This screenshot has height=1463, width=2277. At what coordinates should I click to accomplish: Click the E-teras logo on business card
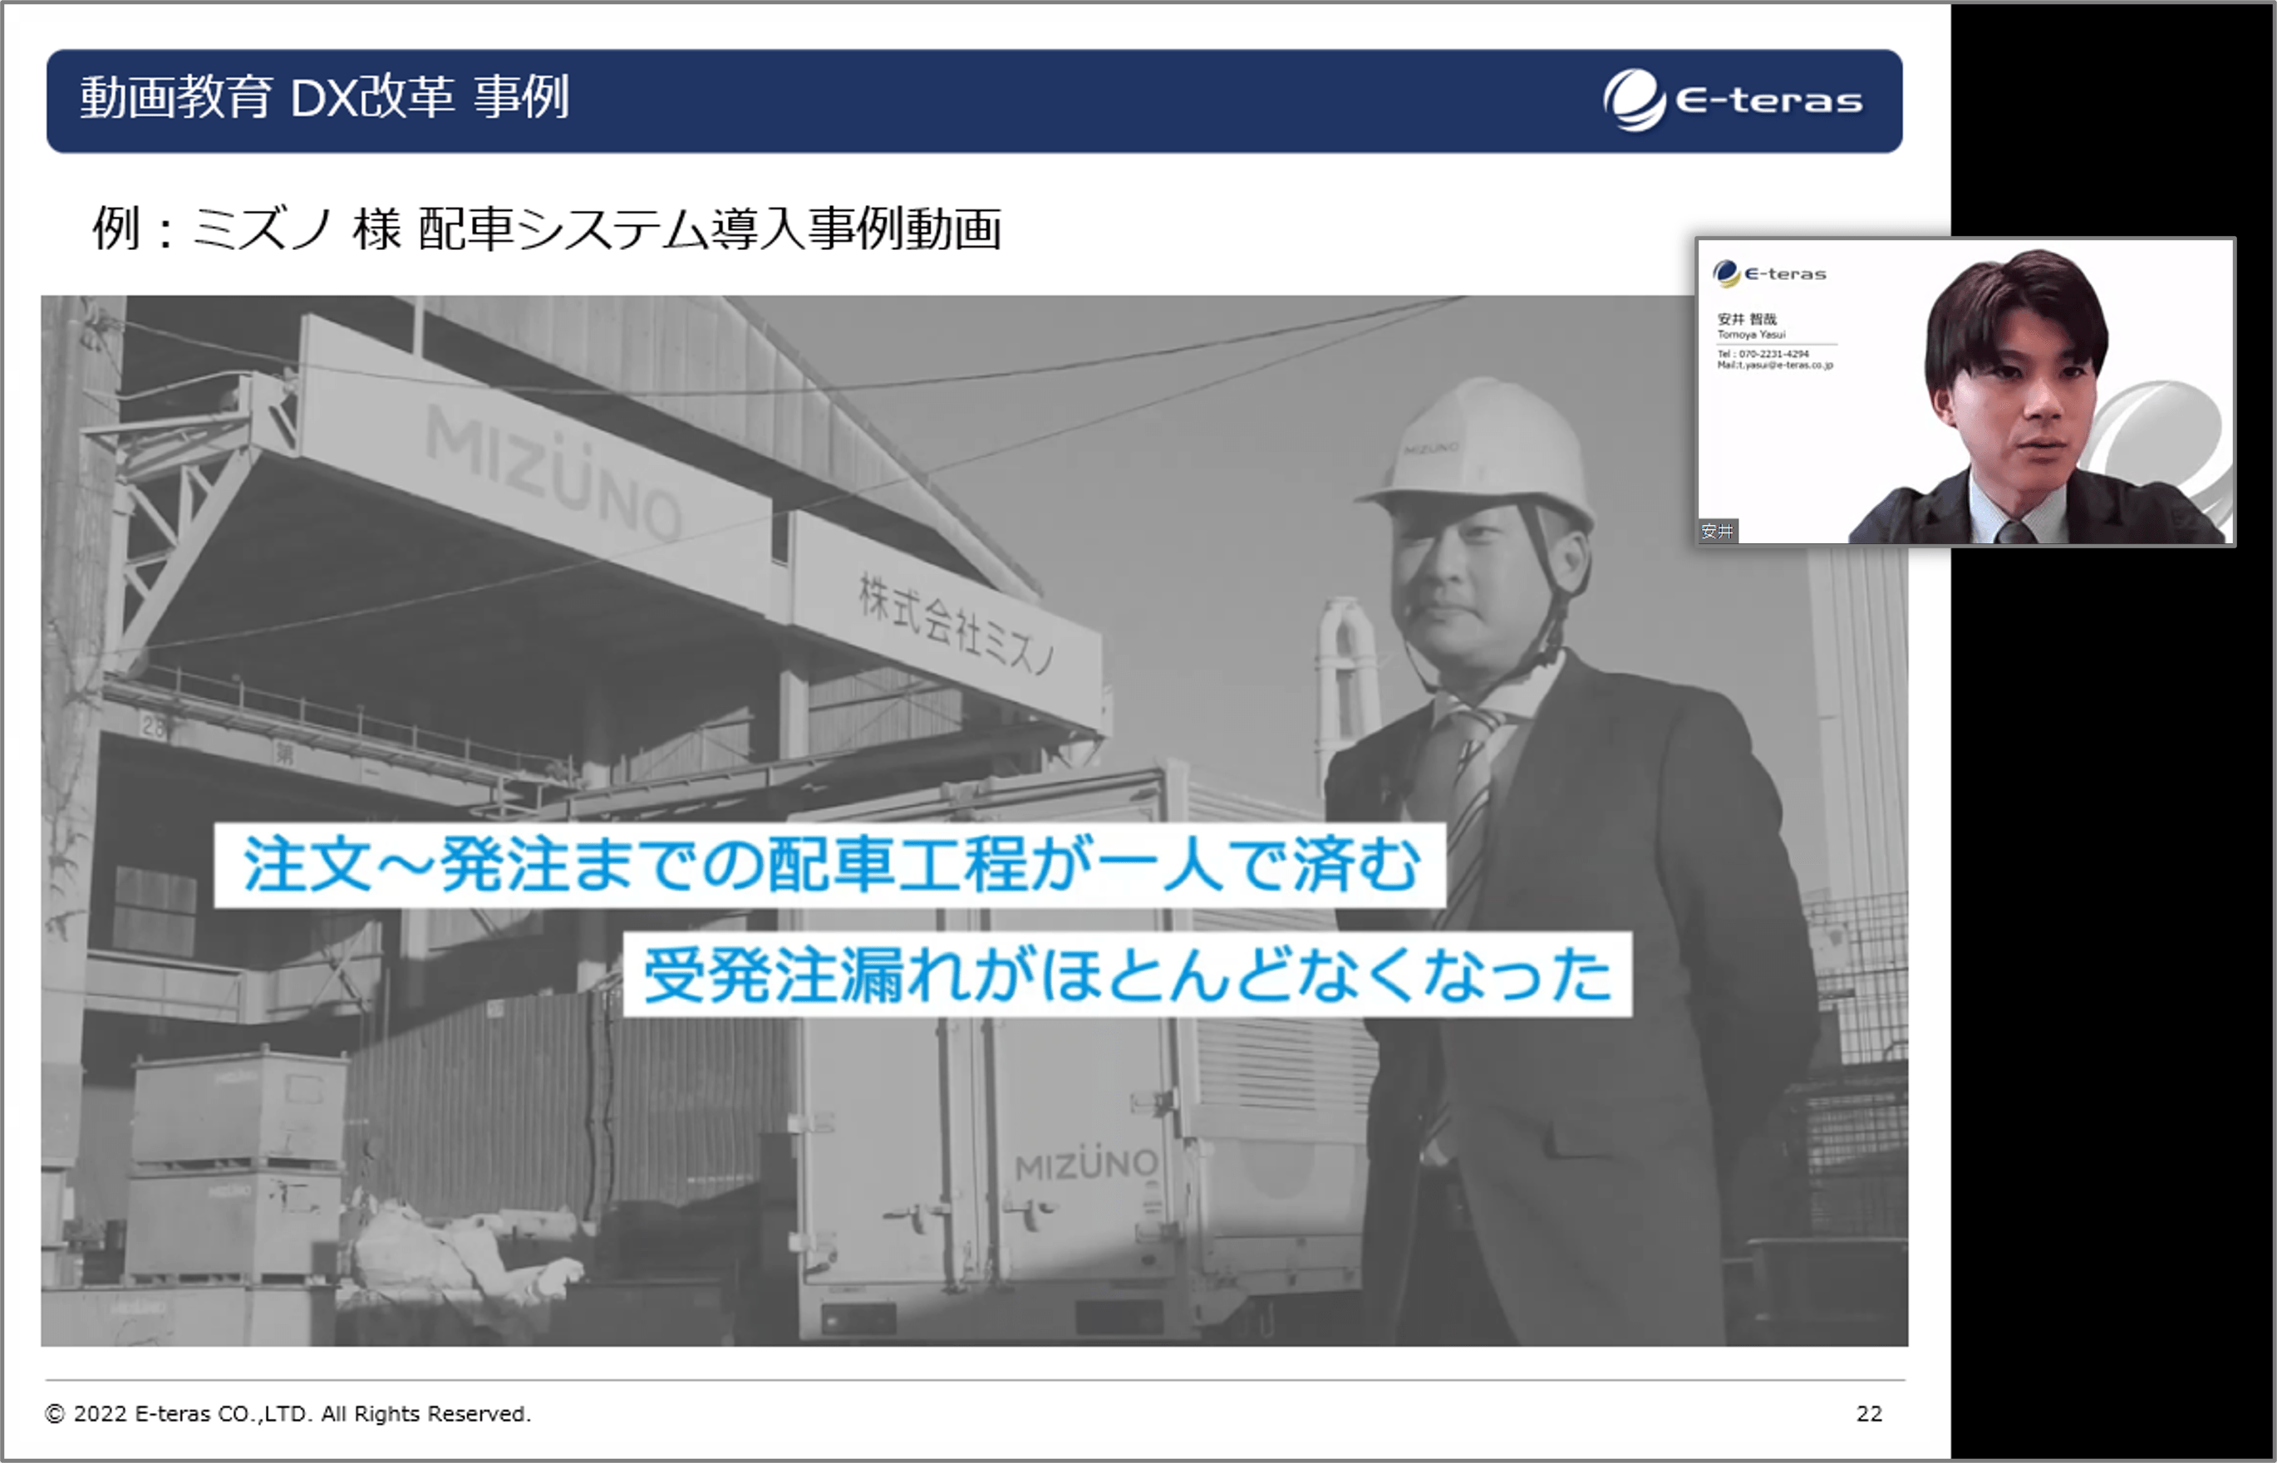[x=1768, y=273]
